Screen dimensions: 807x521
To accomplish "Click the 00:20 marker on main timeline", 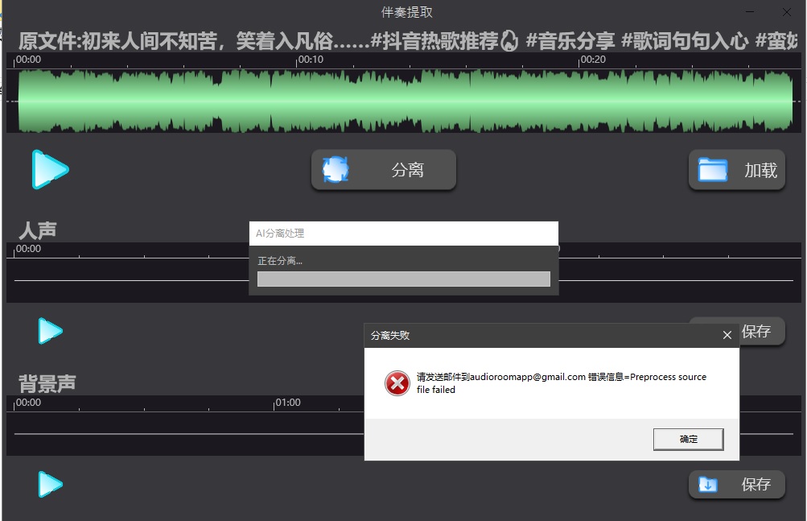I will (x=595, y=59).
